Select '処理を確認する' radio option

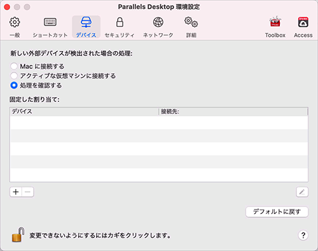[14, 85]
